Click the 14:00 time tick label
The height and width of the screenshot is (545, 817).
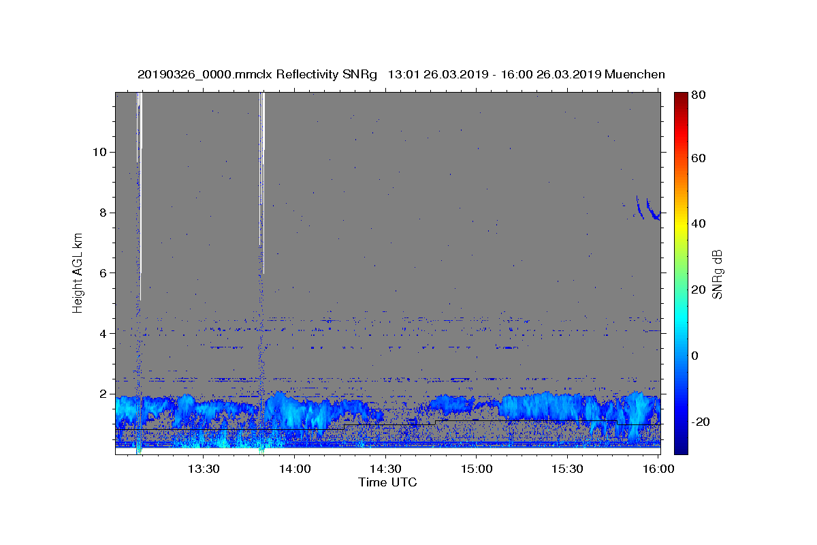pos(294,469)
